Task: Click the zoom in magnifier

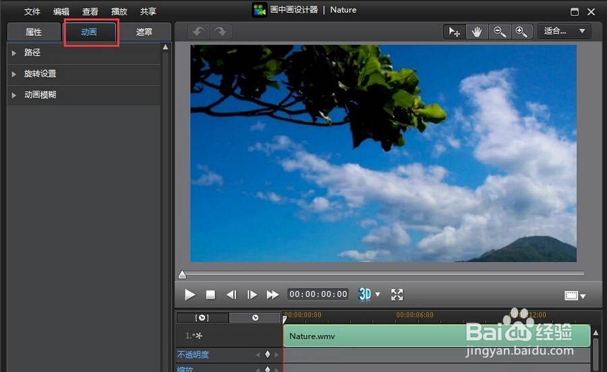Action: tap(522, 31)
